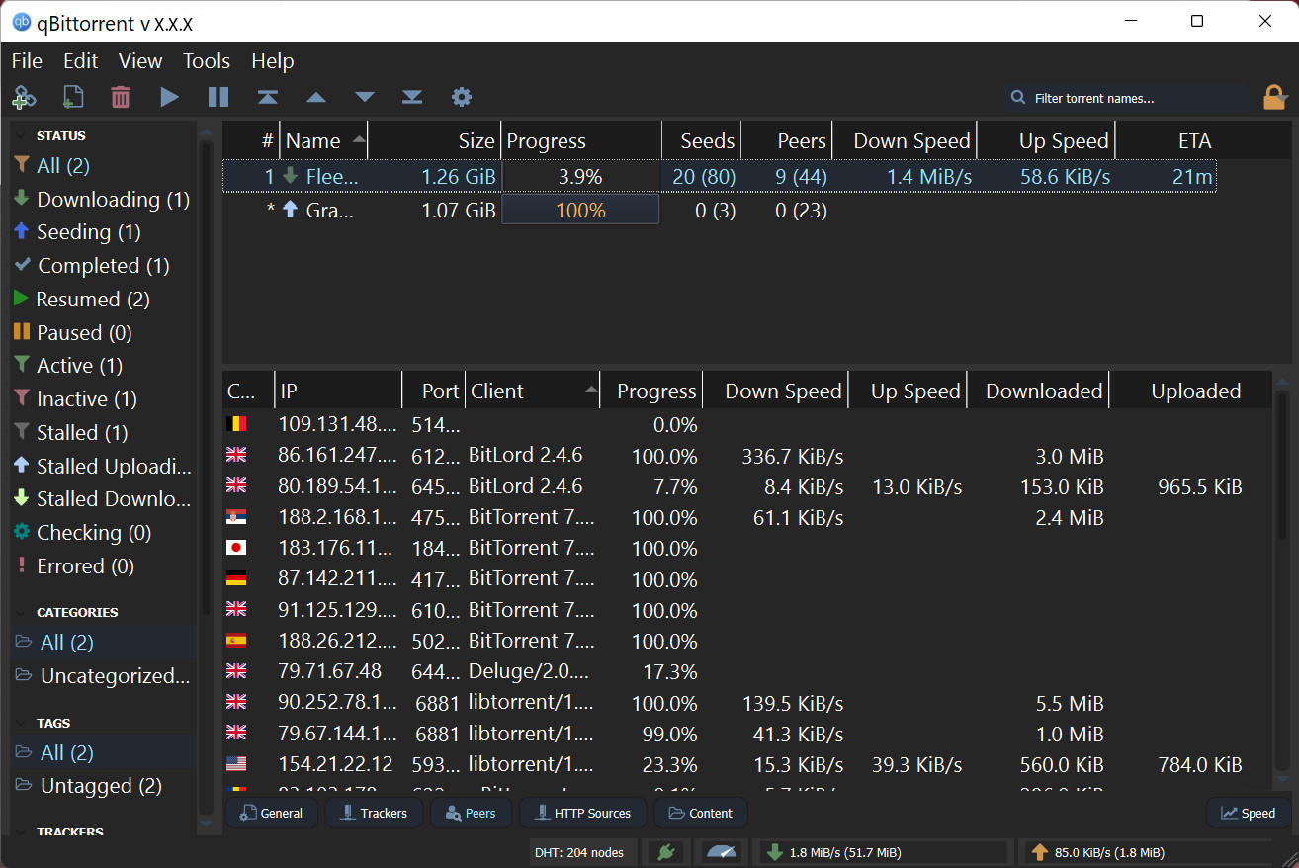The image size is (1299, 868).
Task: Click the connection status plug icon
Action: [666, 852]
